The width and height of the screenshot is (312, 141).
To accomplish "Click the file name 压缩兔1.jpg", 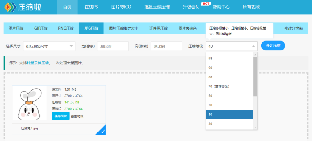I will pyautogui.click(x=30, y=128).
